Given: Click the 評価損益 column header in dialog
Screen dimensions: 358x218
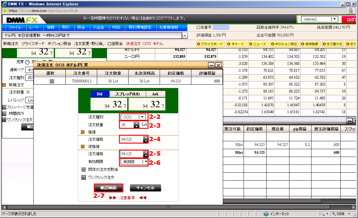Looking at the screenshot, I should (207, 73).
